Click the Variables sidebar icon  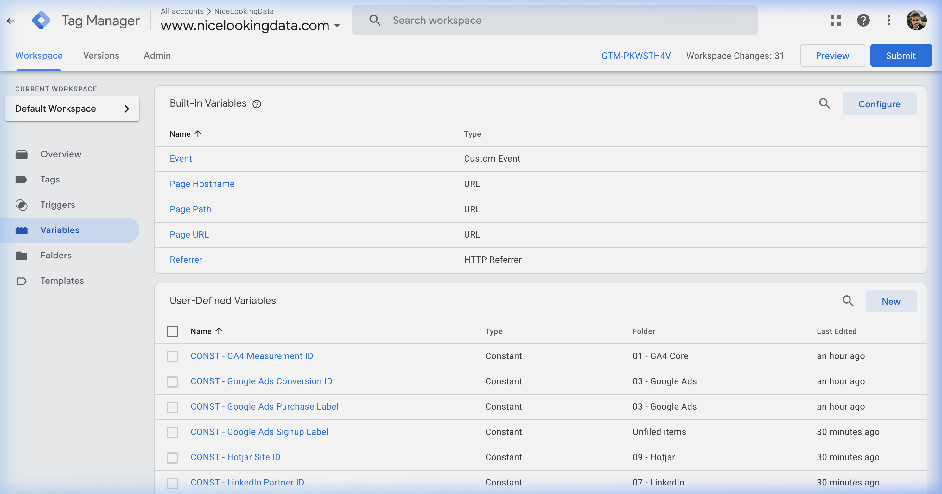pyautogui.click(x=22, y=230)
